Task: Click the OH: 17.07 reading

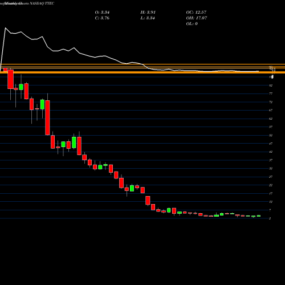Action: [x=197, y=18]
